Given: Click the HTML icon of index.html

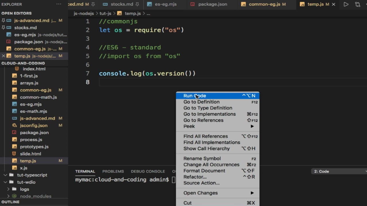Looking at the screenshot, I should pos(17,69).
